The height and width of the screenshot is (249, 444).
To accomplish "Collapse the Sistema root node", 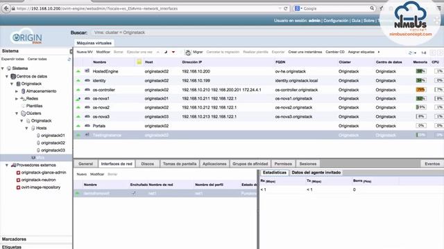I will click(3, 68).
